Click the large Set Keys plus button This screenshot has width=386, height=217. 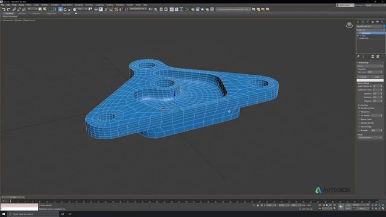coord(341,207)
